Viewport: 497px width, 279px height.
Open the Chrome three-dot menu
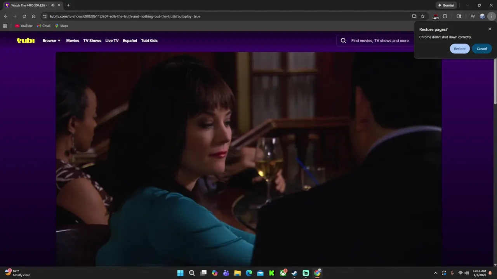(x=492, y=16)
